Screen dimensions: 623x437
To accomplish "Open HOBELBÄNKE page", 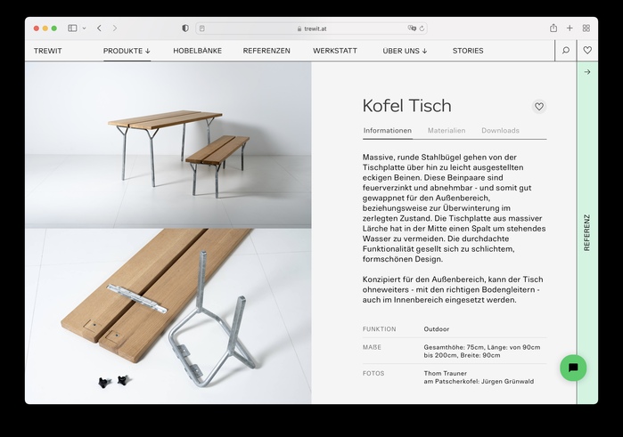I will [x=198, y=51].
